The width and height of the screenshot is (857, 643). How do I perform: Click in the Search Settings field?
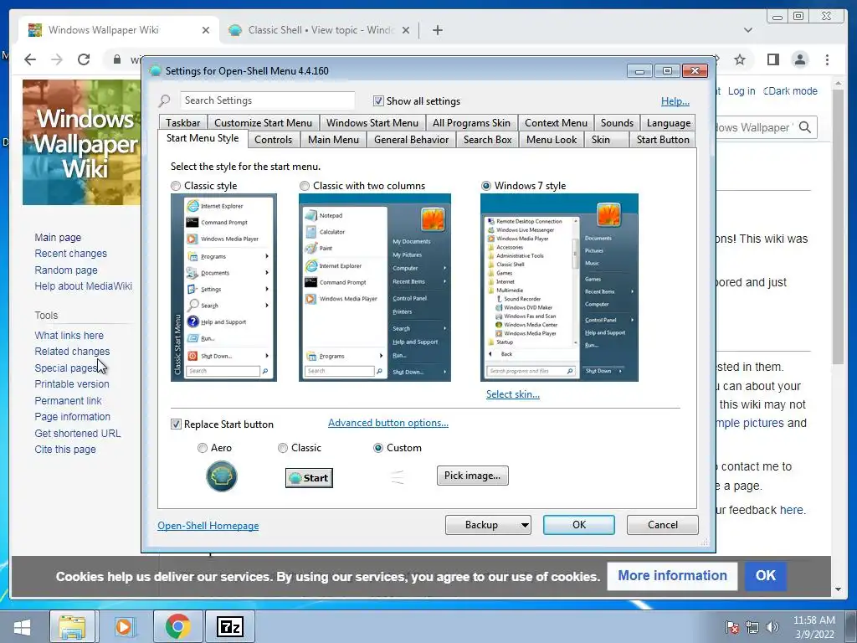pos(267,100)
